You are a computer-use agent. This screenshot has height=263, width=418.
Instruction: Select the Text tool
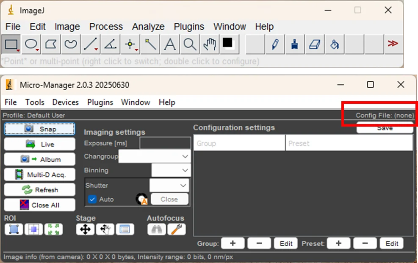(170, 44)
